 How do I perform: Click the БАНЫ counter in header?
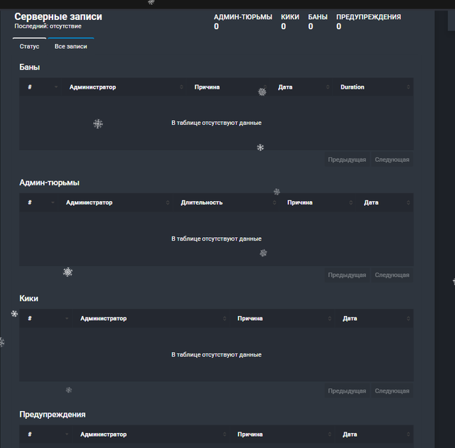pos(318,22)
